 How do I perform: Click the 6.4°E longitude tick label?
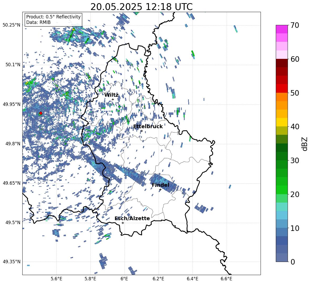(x=192, y=279)
